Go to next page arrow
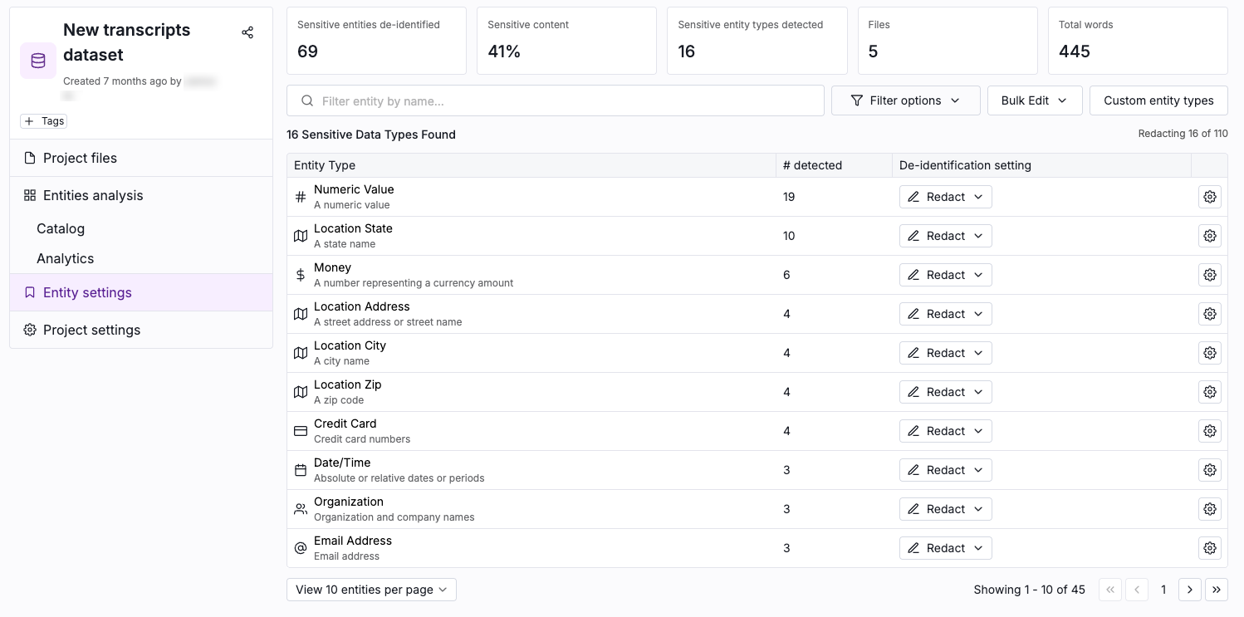The height and width of the screenshot is (617, 1244). pyautogui.click(x=1189, y=590)
